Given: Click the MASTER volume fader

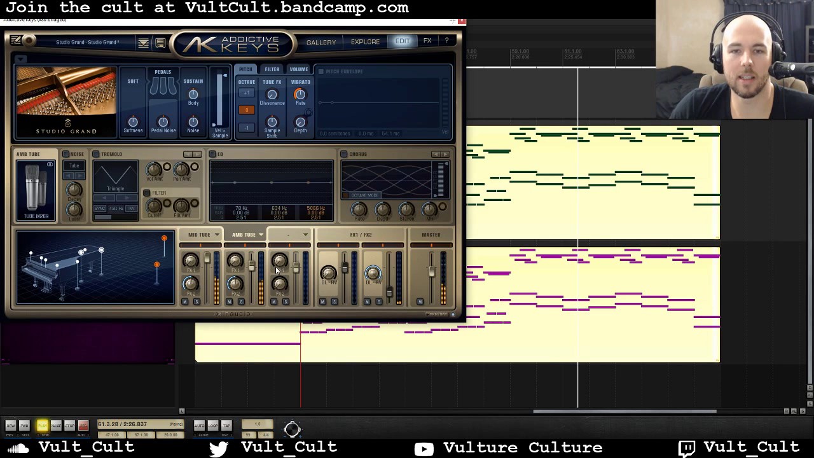Looking at the screenshot, I should [432, 272].
